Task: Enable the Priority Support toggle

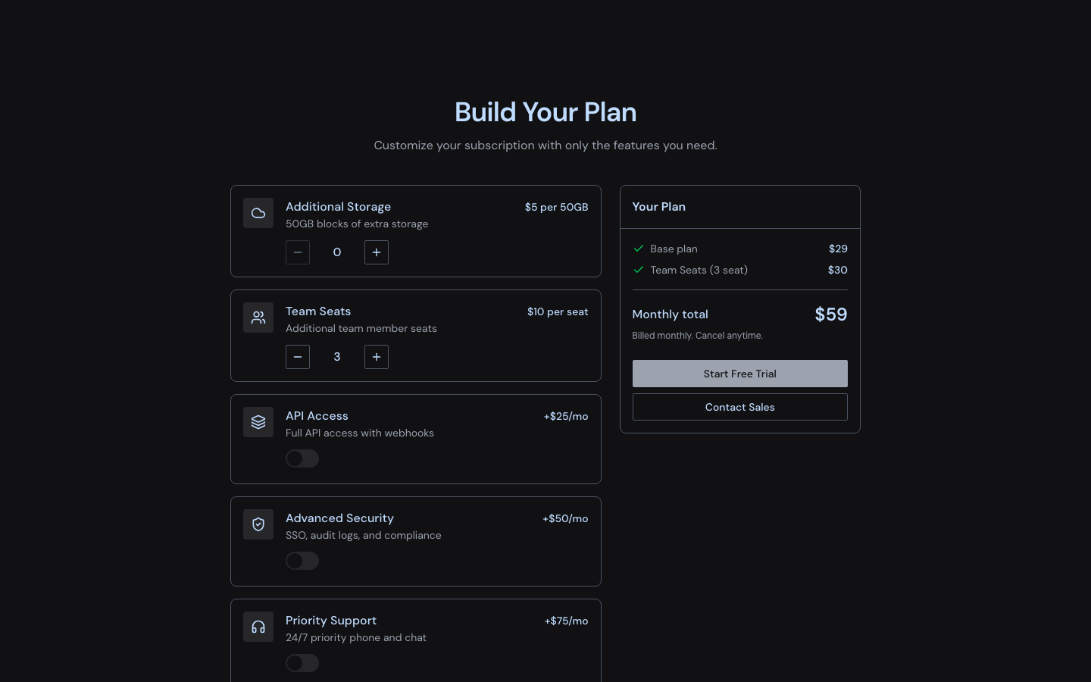Action: pyautogui.click(x=302, y=663)
